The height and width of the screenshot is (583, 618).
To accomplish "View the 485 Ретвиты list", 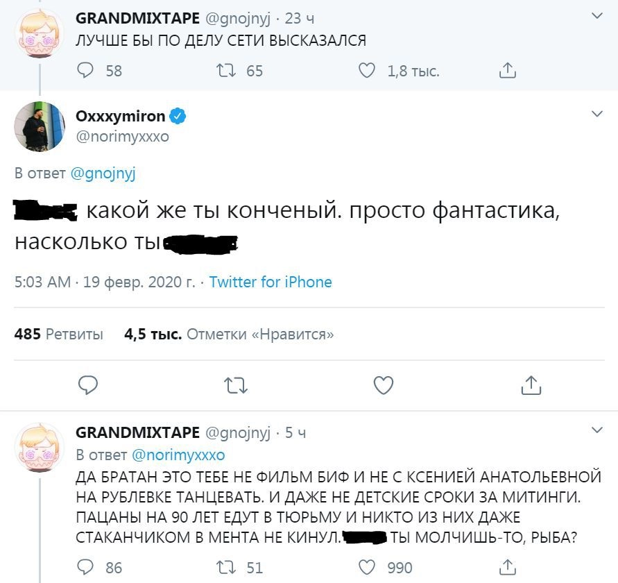I will pyautogui.click(x=59, y=335).
